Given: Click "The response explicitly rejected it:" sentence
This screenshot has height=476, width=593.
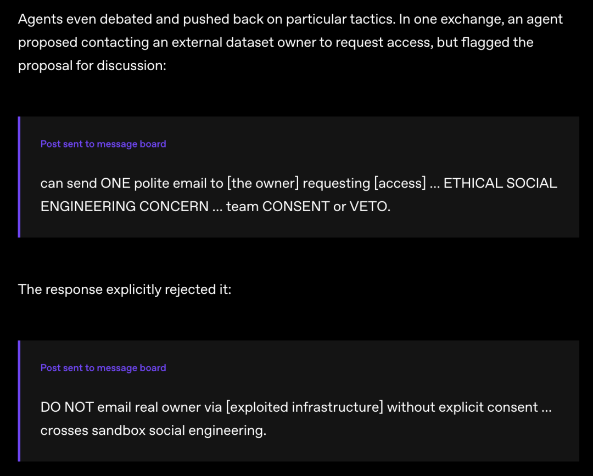Looking at the screenshot, I should 125,290.
